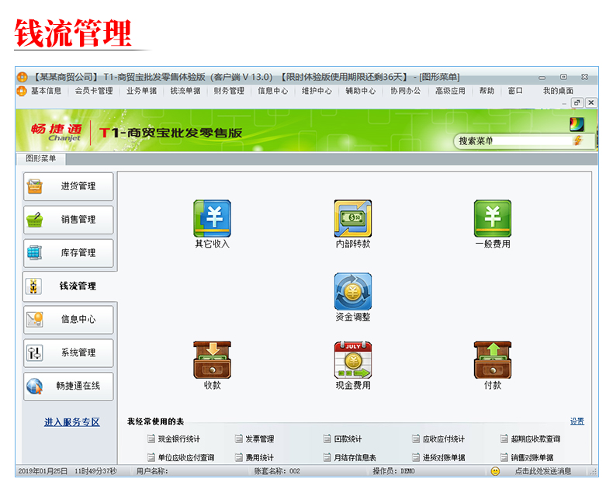Click the 进入服务专区 link

71,422
